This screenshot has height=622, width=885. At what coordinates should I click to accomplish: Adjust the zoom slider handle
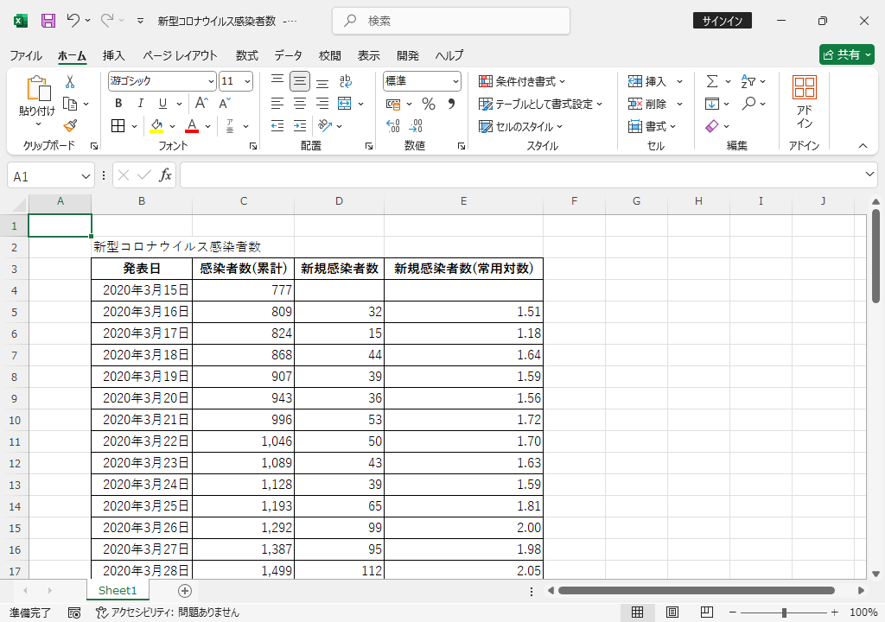(784, 612)
